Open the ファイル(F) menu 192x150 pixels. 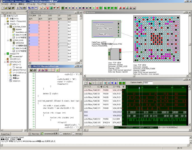tap(4, 4)
